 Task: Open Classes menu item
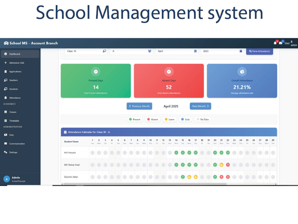pyautogui.click(x=20, y=112)
